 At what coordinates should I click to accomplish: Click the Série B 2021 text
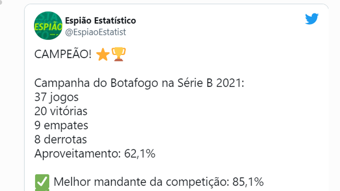point(211,83)
